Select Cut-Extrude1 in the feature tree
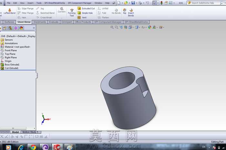 [9, 68]
